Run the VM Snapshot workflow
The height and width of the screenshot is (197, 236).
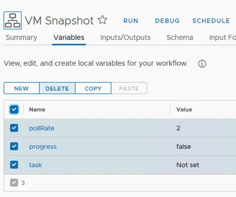pos(131,21)
